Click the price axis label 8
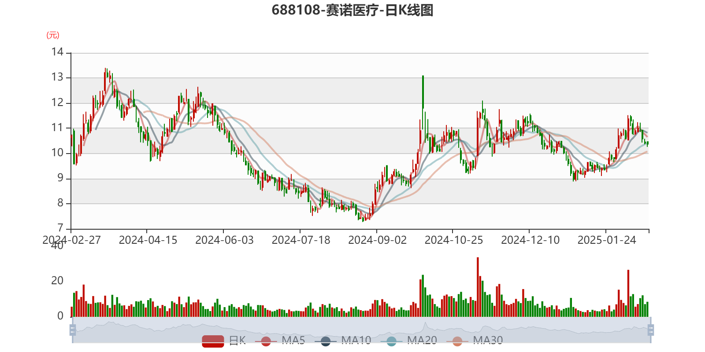Screen dimensions: 705x352 pos(60,203)
